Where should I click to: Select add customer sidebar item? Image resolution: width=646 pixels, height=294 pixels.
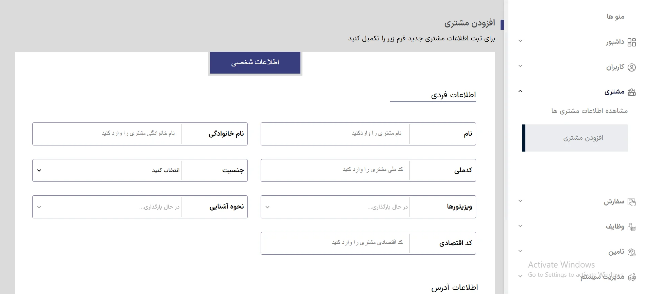(583, 138)
